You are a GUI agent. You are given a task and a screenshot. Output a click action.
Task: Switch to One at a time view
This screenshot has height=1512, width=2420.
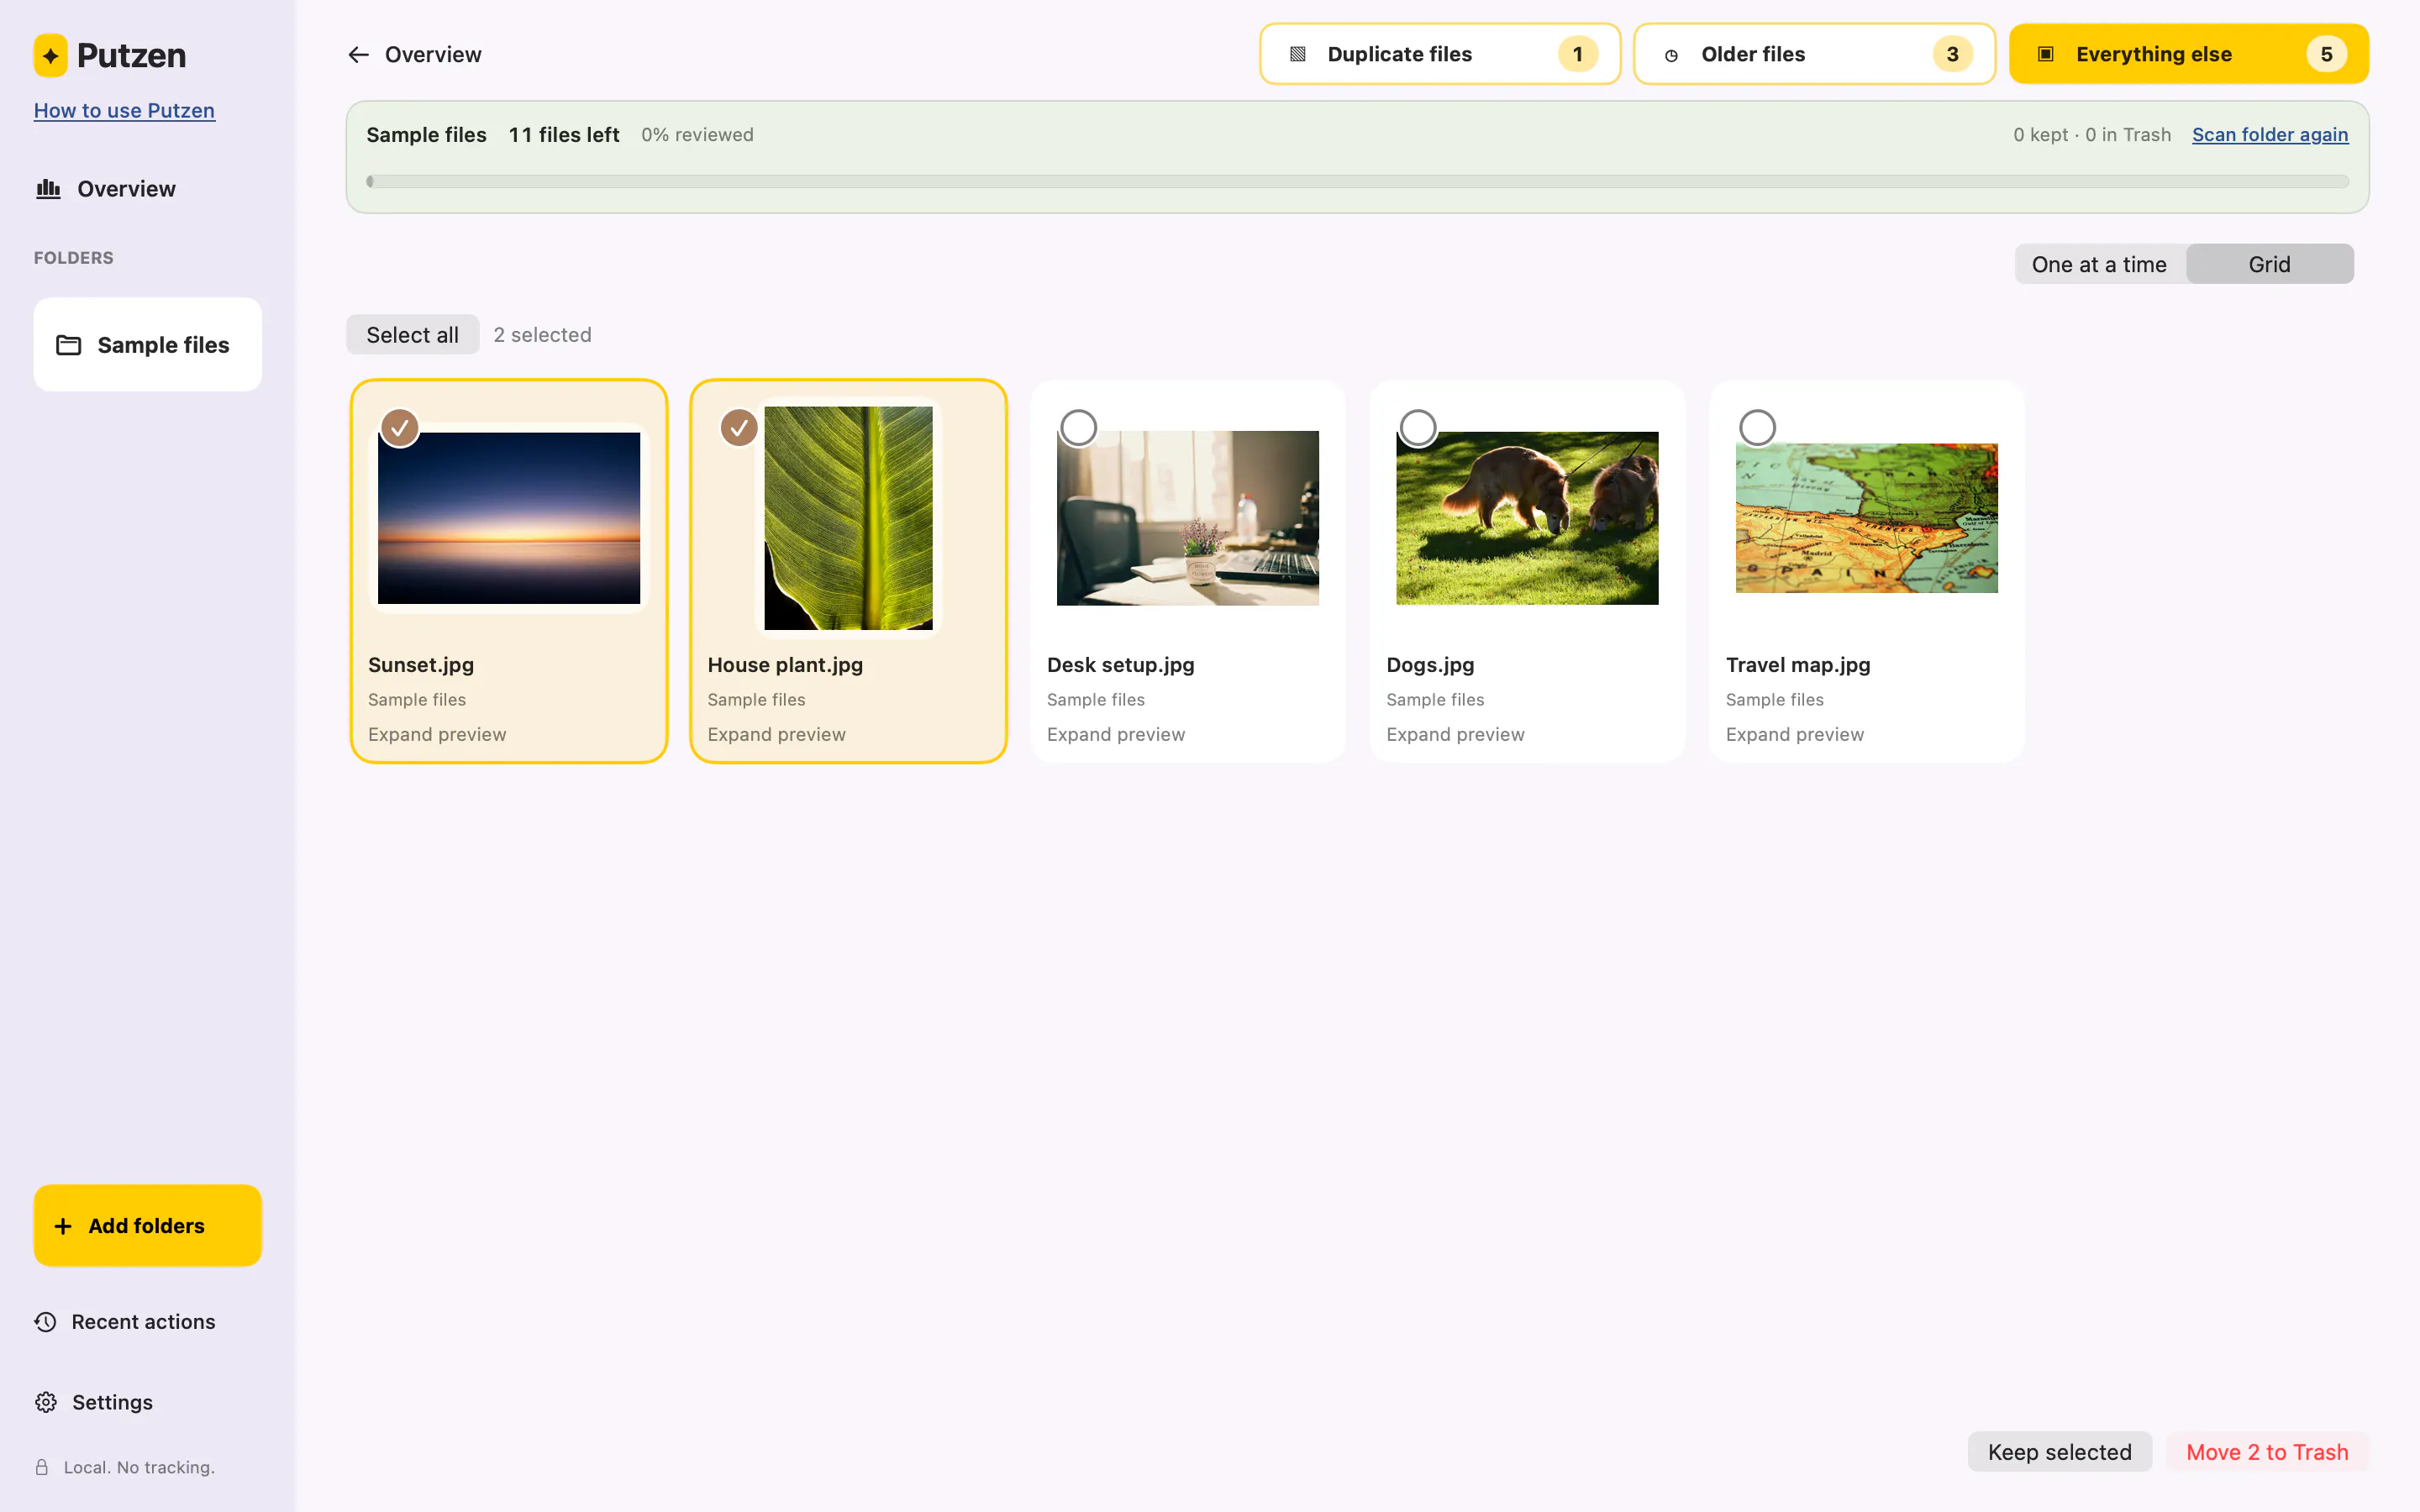point(2099,264)
